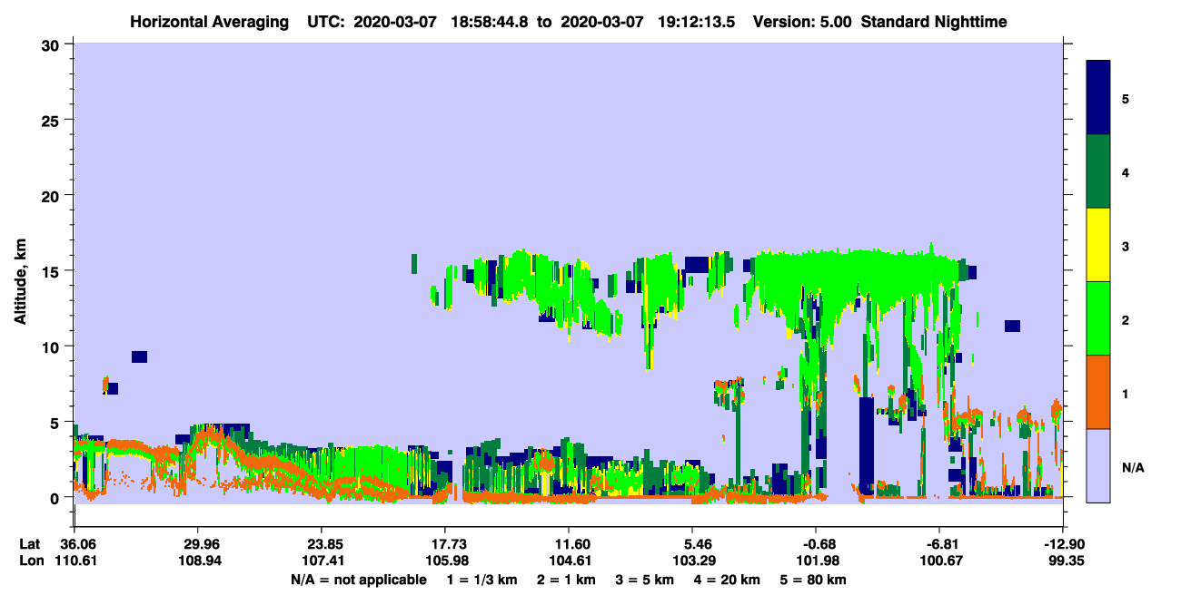Viewport: 1181px width, 605px height.
Task: Click the y-axis tick label 10
Action: coord(52,346)
